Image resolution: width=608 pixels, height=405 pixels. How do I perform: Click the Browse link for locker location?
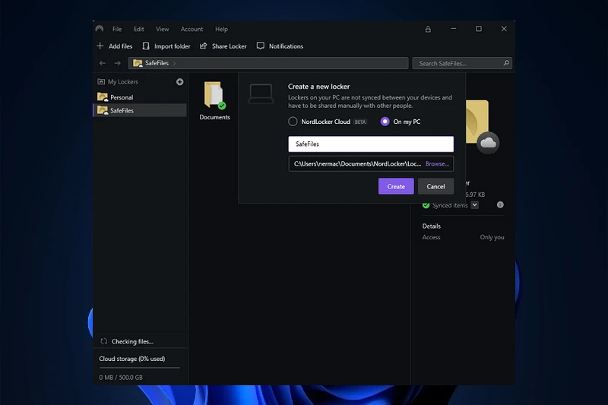pos(437,163)
